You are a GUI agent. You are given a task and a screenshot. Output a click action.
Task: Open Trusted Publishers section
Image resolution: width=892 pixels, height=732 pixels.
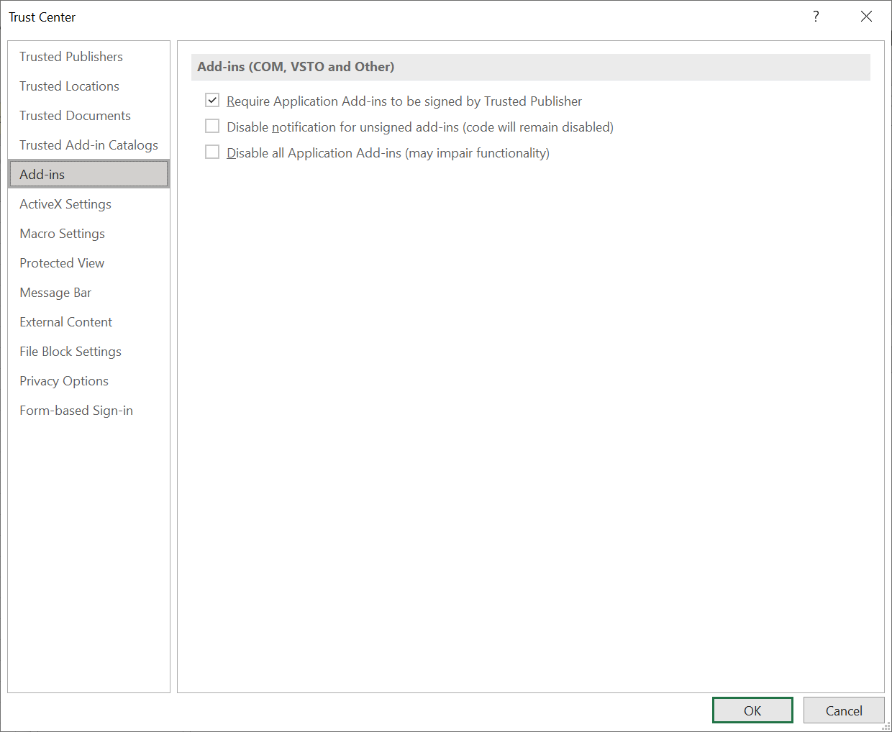[x=88, y=57]
